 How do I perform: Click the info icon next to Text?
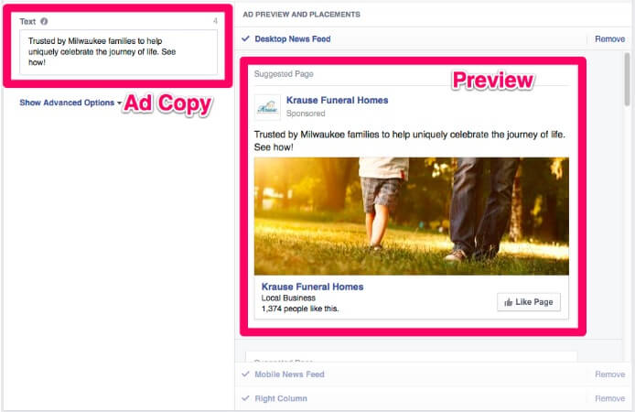point(44,21)
